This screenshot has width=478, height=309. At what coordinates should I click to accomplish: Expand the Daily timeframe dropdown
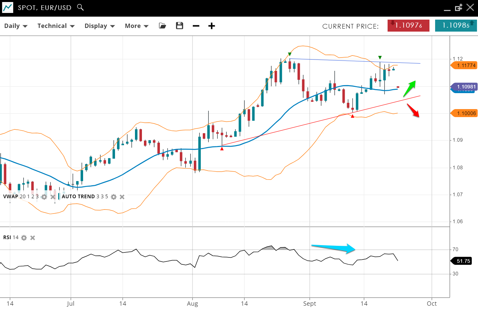(16, 26)
